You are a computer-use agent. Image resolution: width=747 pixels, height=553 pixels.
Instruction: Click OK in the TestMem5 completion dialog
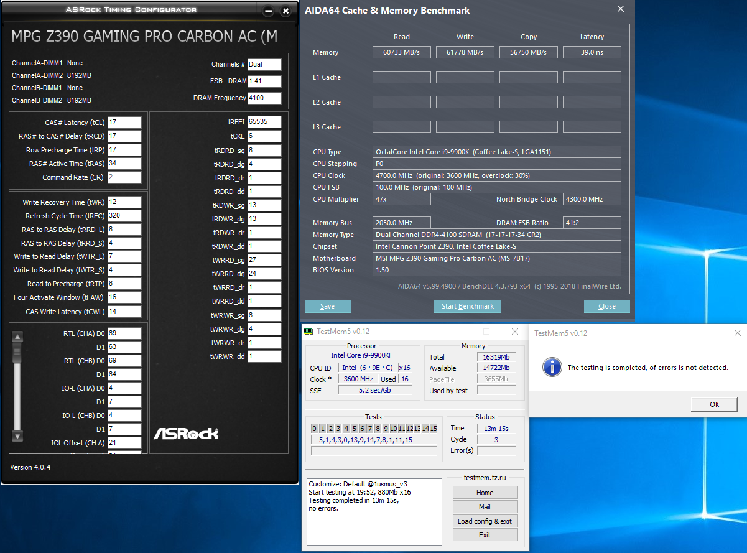coord(714,404)
